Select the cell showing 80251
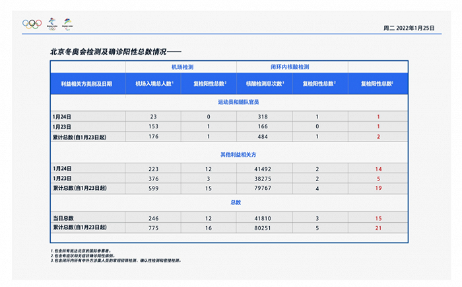This screenshot has width=462, height=287. [x=263, y=228]
